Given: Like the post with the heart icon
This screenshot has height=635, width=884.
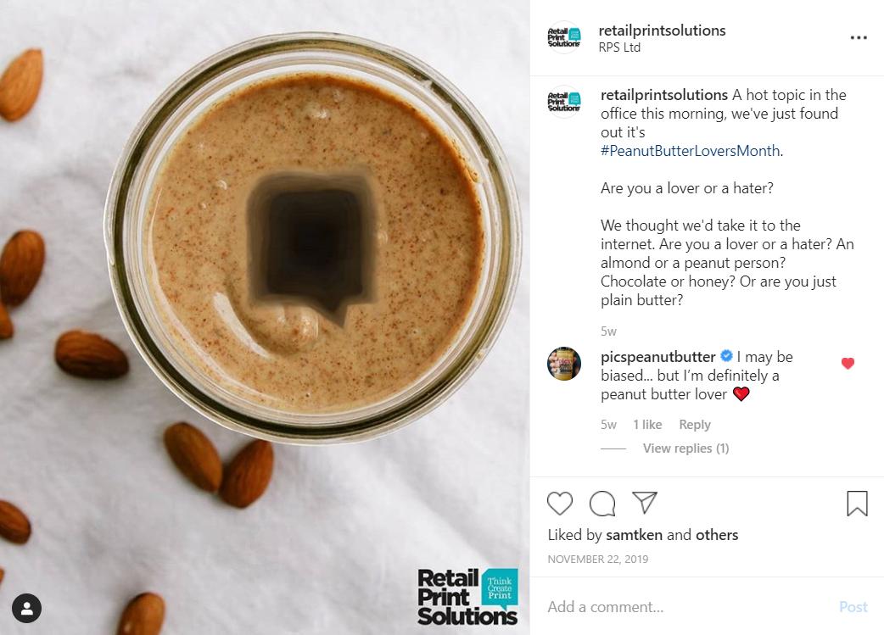Looking at the screenshot, I should [560, 503].
